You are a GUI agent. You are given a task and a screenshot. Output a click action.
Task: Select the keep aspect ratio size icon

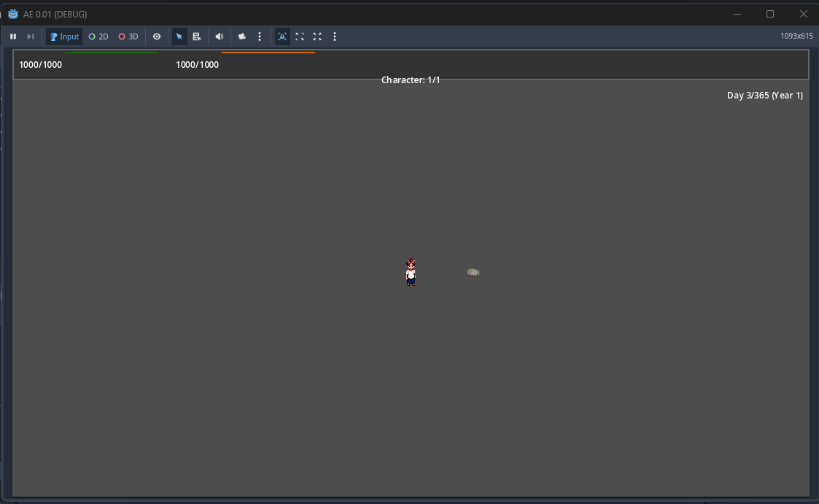pyautogui.click(x=300, y=36)
